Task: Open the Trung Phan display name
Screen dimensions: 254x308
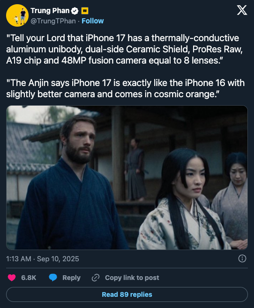Action: [50, 11]
